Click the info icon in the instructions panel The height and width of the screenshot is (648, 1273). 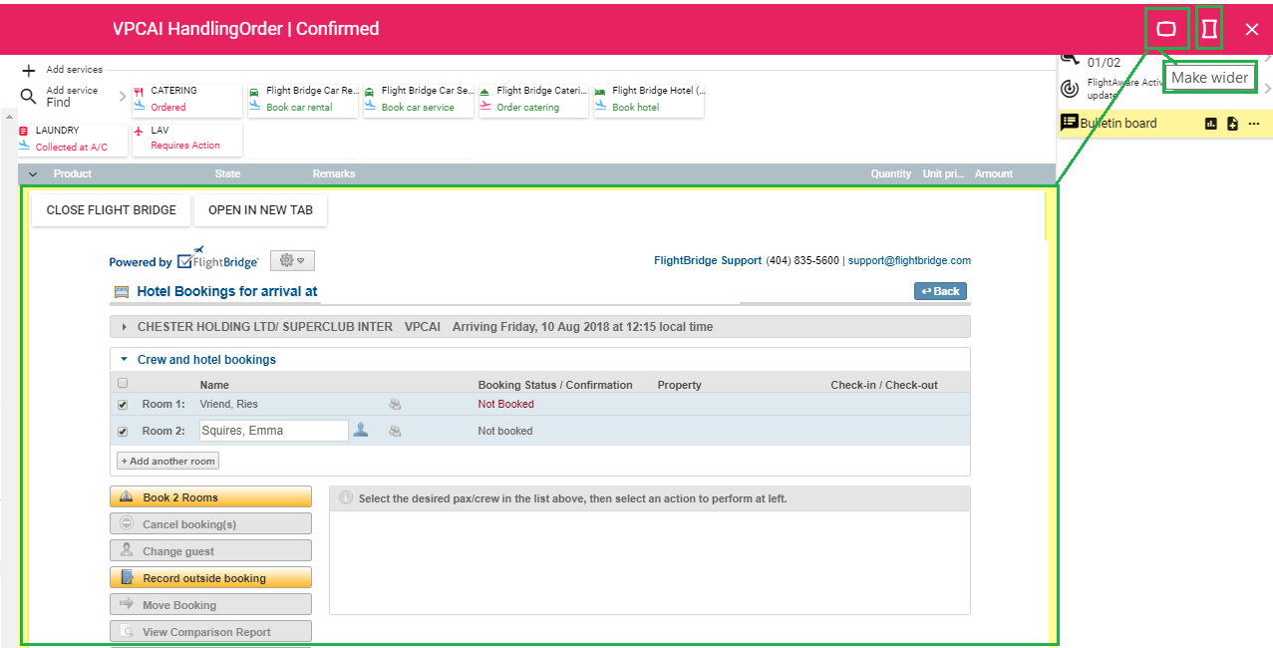tap(346, 497)
